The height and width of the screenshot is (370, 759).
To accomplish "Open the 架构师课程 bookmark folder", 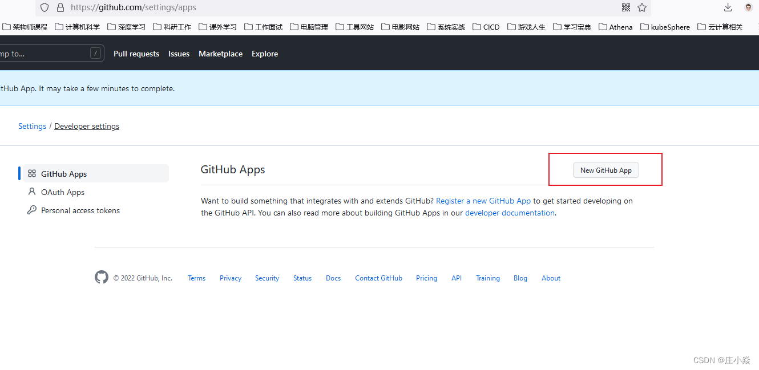I will tap(25, 27).
